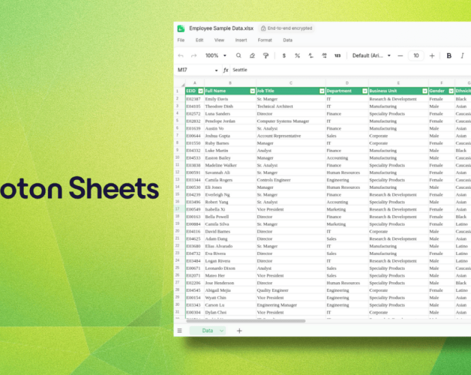Open the Default (Ari... font dropdown

coord(371,55)
